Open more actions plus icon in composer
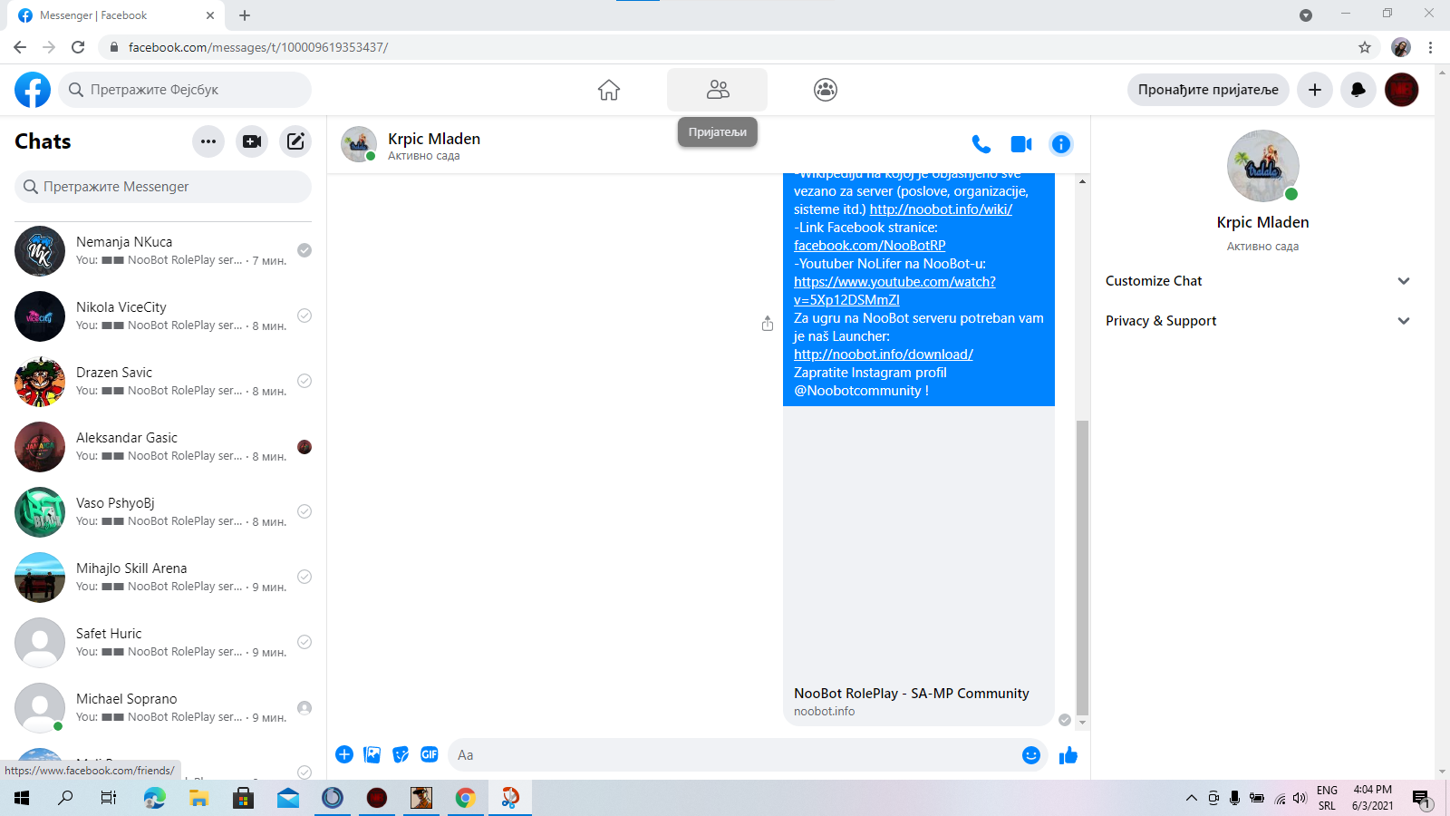Screen dimensions: 1450x816 tap(344, 754)
